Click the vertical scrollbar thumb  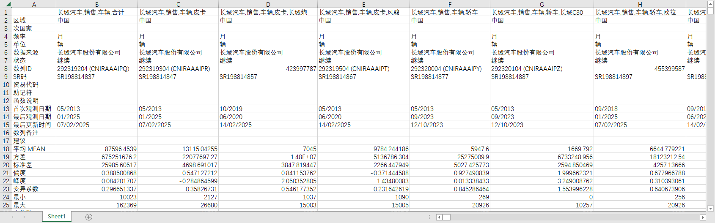tap(710, 11)
